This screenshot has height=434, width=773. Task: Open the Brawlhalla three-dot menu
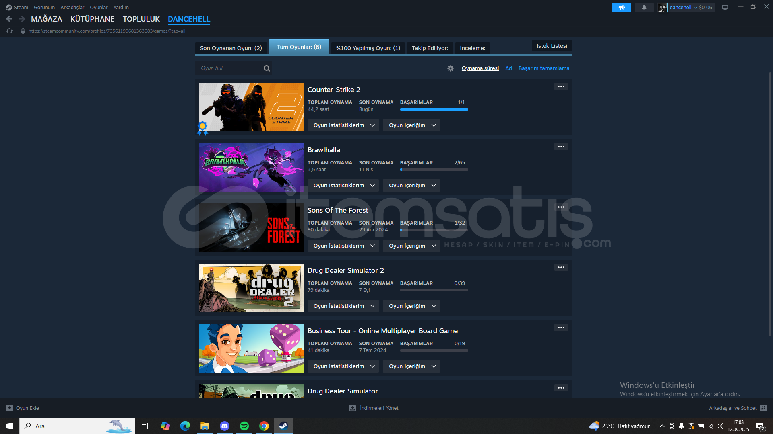561,147
